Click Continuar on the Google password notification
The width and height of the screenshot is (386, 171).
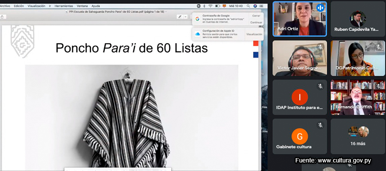[256, 22]
